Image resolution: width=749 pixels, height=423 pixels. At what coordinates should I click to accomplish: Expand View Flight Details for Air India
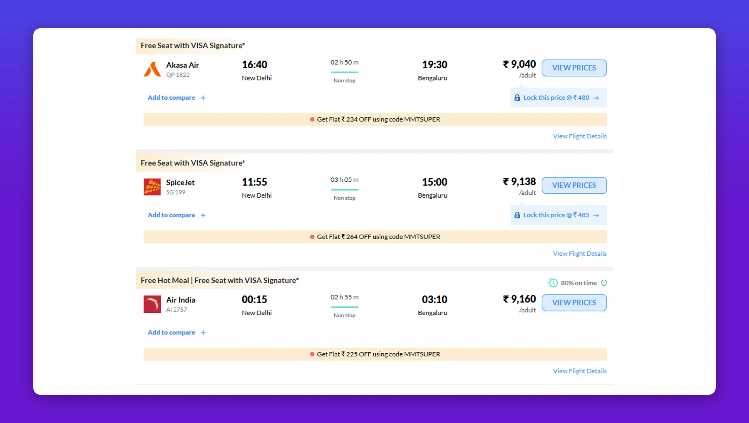[580, 371]
